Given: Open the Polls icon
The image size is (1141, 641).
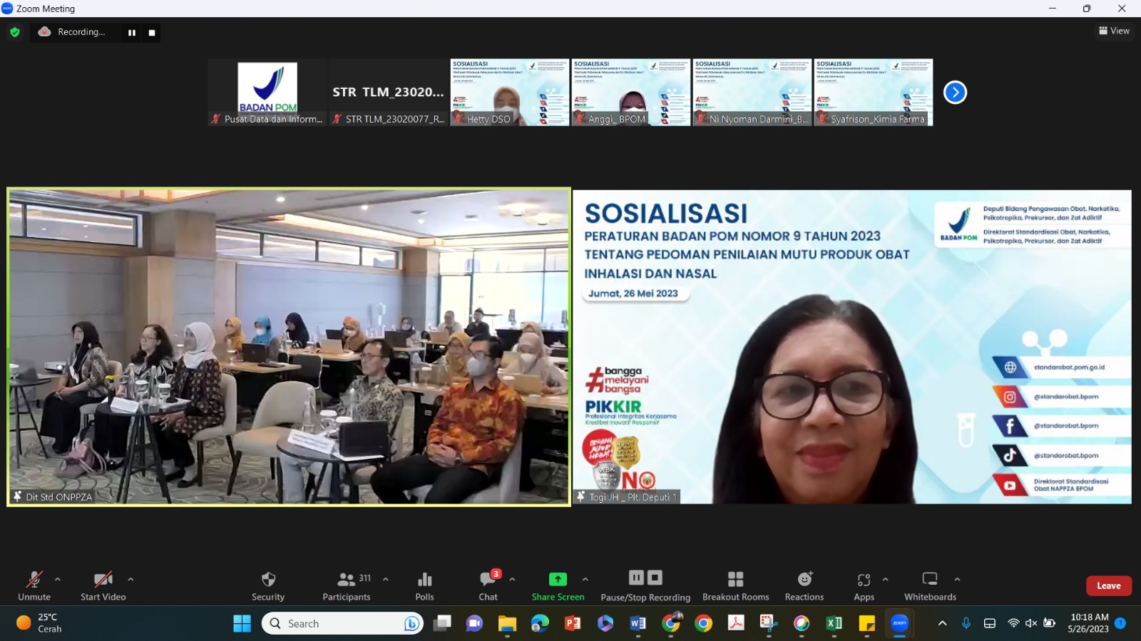Looking at the screenshot, I should click(x=424, y=580).
